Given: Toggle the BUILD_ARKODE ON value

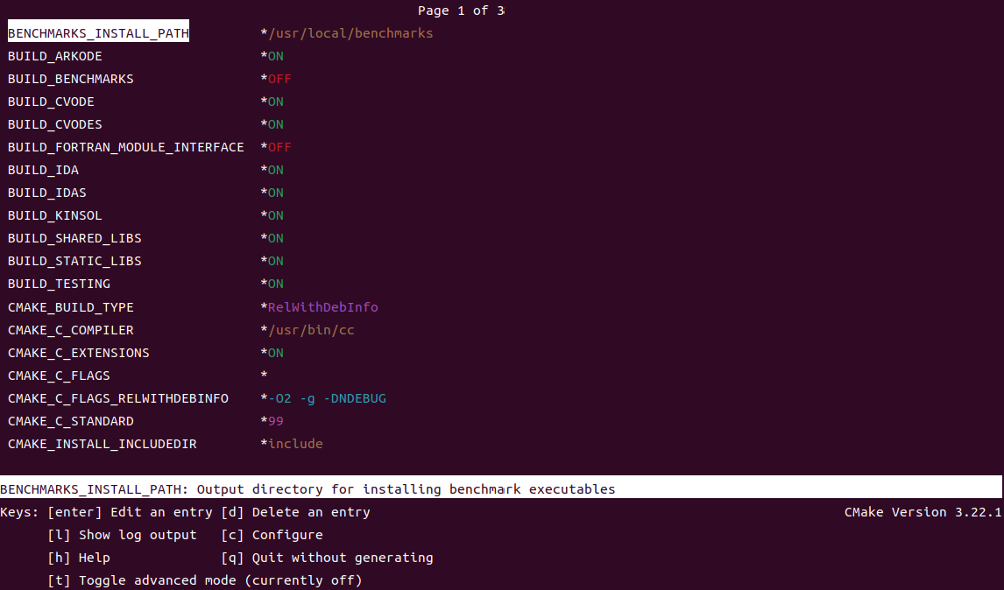Looking at the screenshot, I should 275,56.
